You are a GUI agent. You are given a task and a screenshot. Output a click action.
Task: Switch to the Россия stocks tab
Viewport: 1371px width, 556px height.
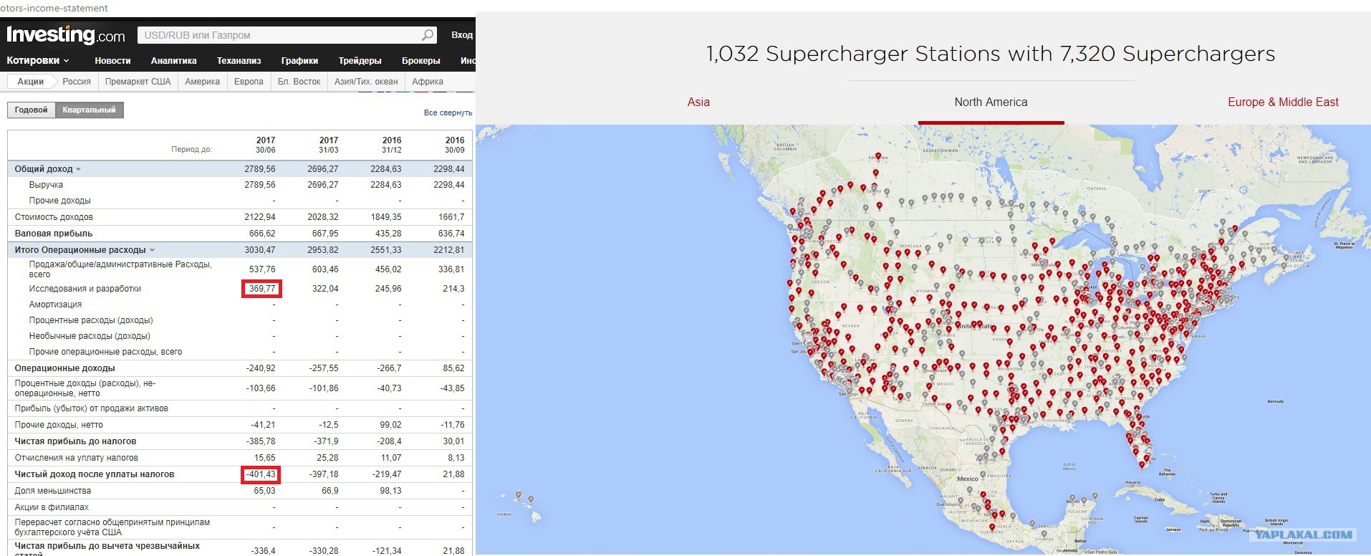77,82
